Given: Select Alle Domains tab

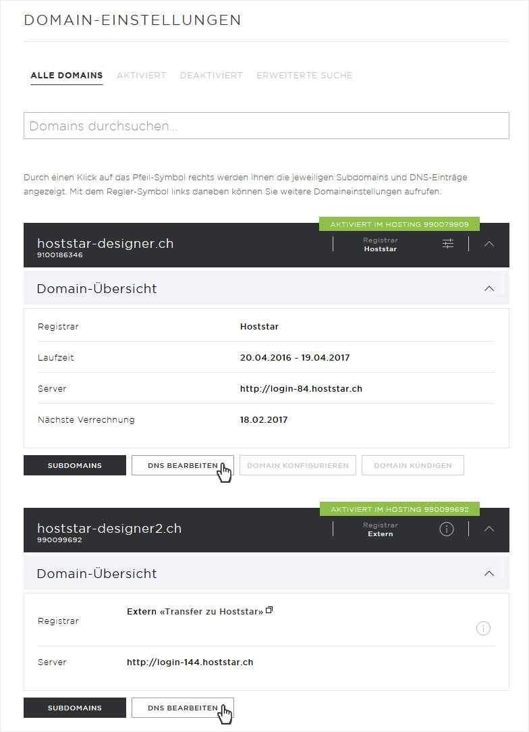Looking at the screenshot, I should tap(67, 75).
